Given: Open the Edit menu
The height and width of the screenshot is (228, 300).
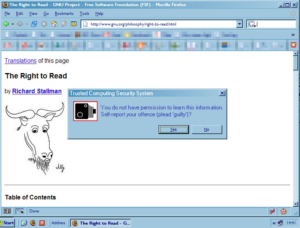Looking at the screenshot, I should click(x=19, y=14).
